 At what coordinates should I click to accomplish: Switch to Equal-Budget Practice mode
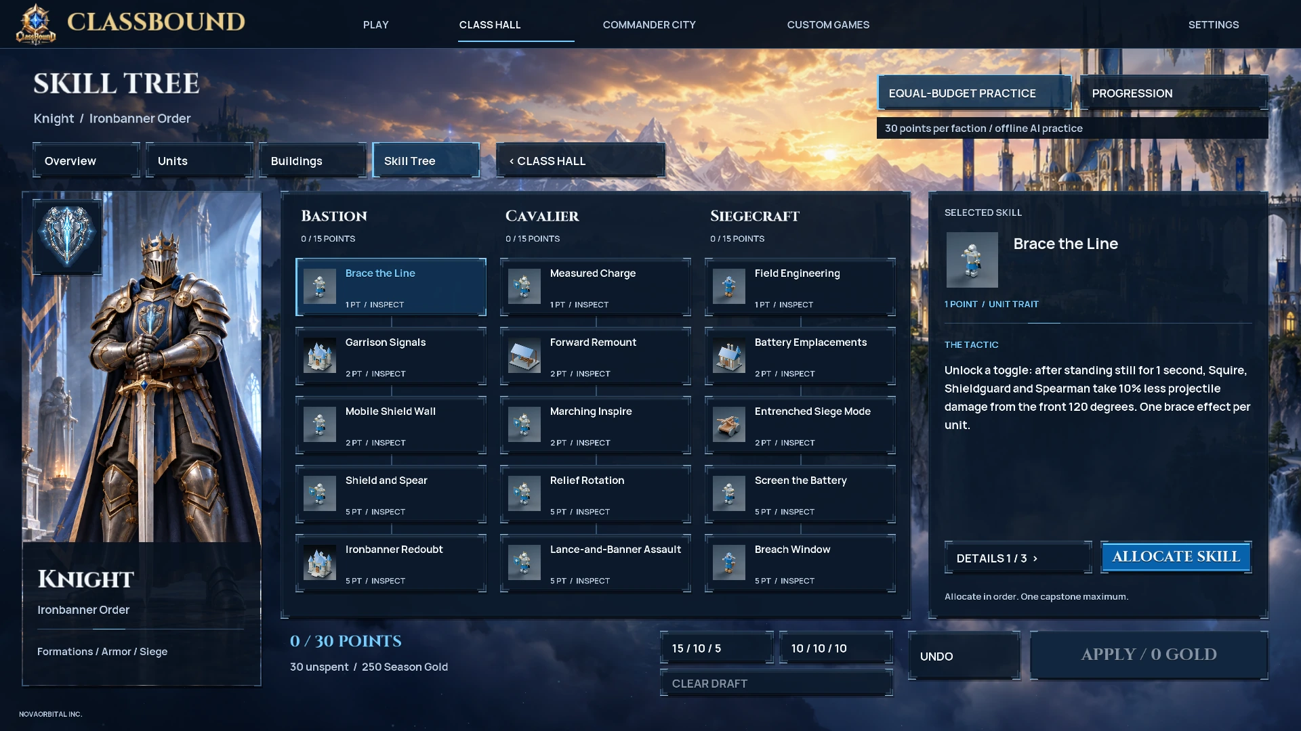click(974, 93)
